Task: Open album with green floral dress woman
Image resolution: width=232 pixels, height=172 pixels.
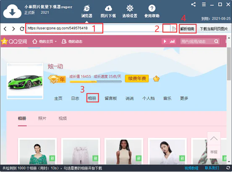Action: click(x=37, y=151)
